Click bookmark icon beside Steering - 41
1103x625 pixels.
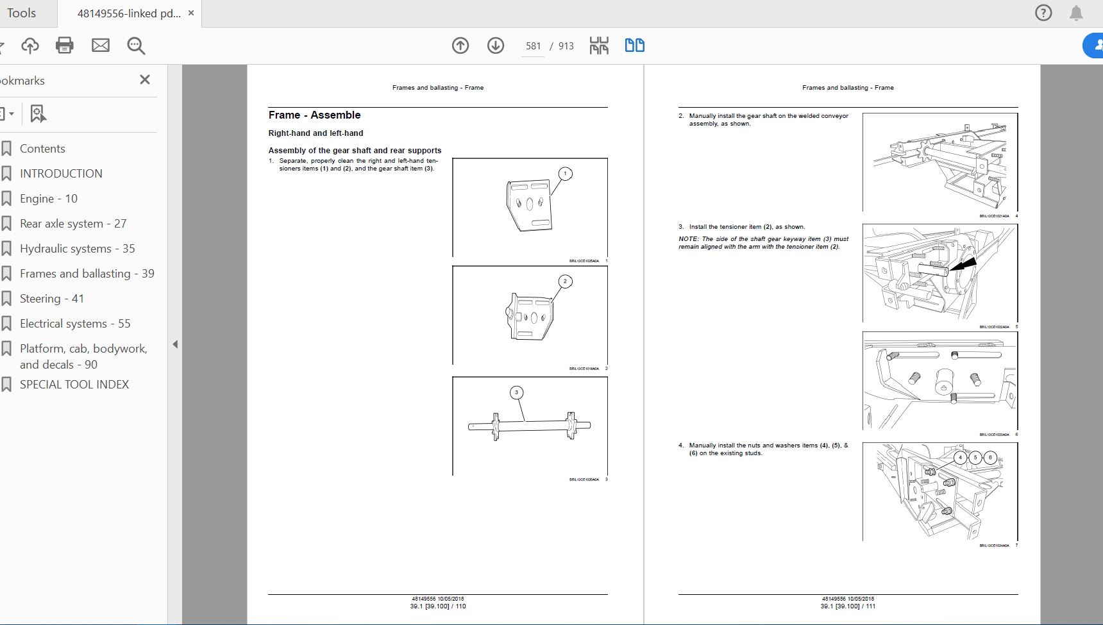6,299
